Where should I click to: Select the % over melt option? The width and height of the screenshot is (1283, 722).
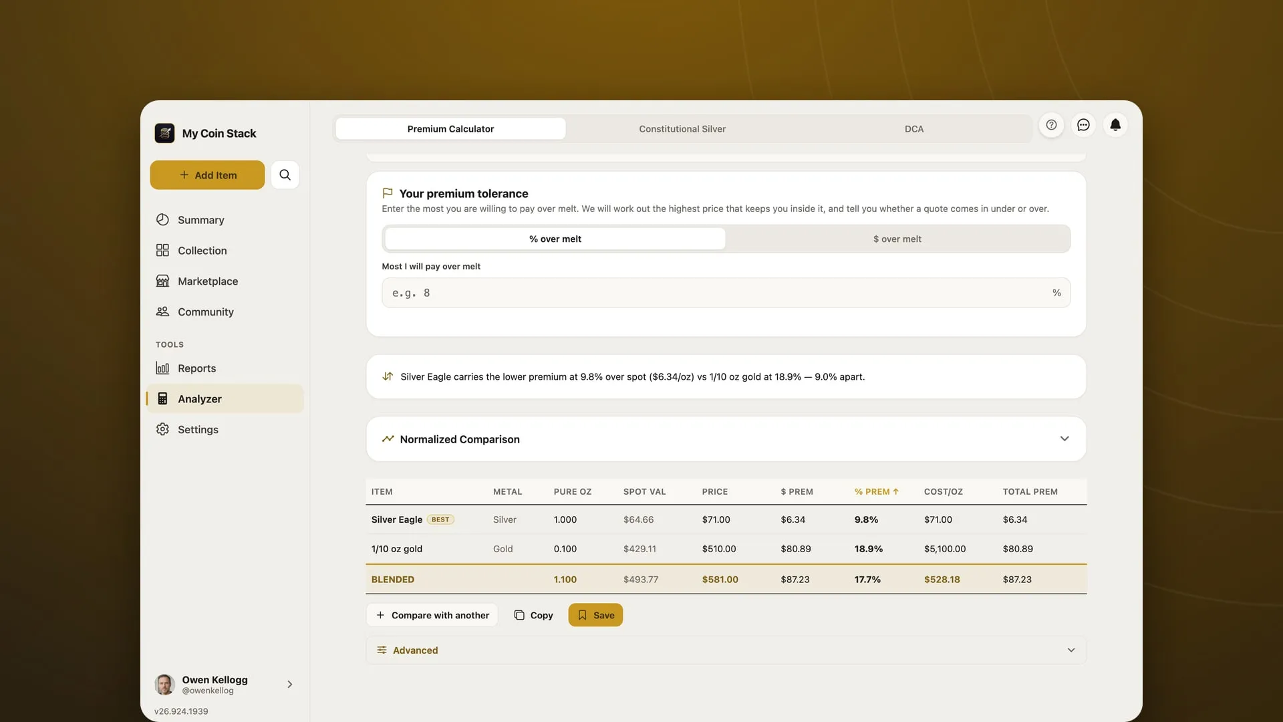tap(555, 239)
